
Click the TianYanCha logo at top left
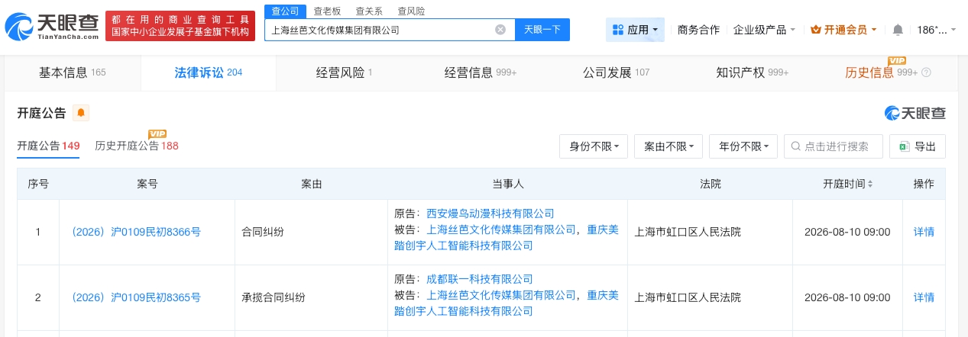tap(51, 26)
